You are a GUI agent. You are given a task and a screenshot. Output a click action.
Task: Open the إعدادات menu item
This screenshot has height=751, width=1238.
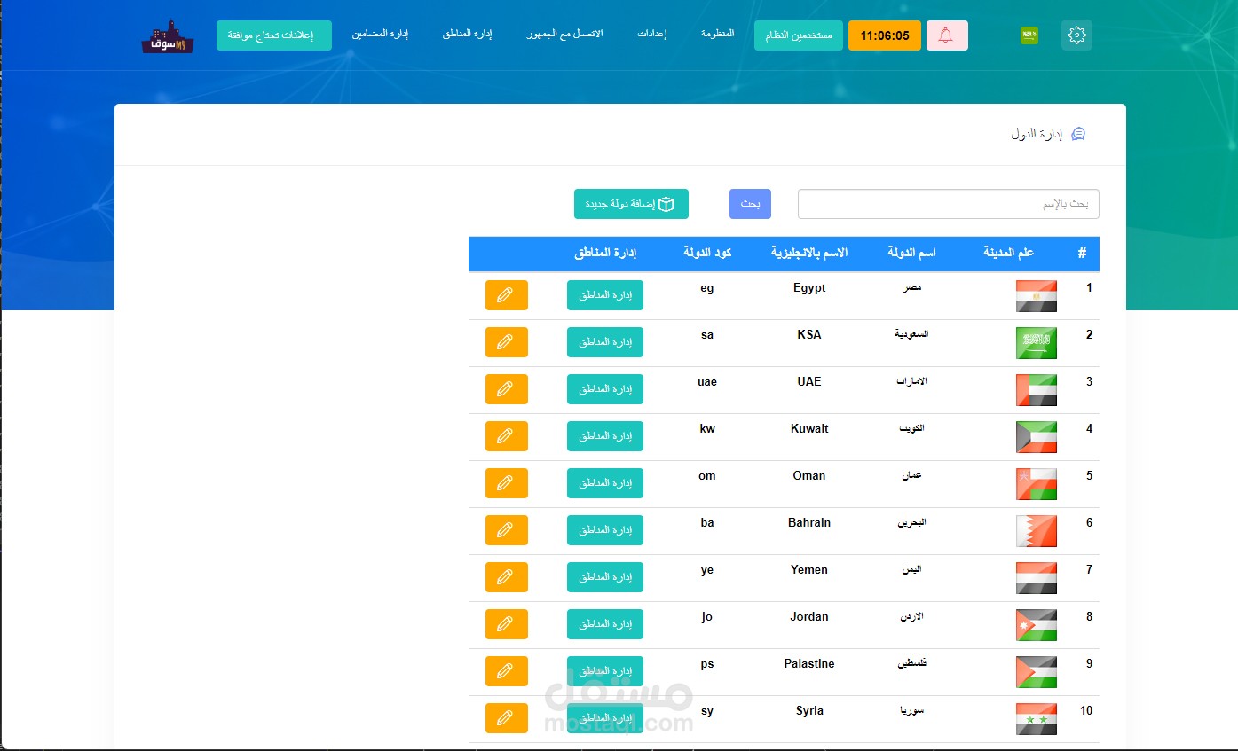(651, 34)
